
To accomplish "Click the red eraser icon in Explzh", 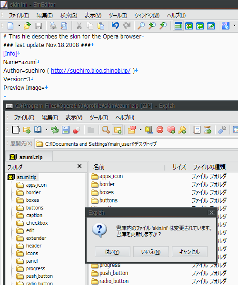I will [76, 130].
